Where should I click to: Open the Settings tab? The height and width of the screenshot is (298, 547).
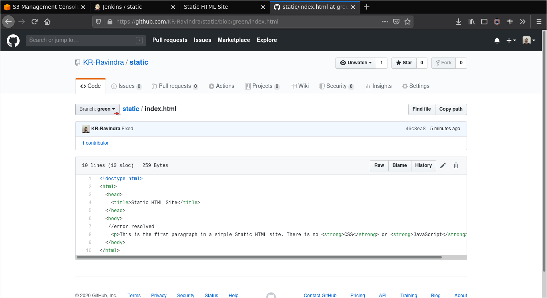click(x=415, y=86)
